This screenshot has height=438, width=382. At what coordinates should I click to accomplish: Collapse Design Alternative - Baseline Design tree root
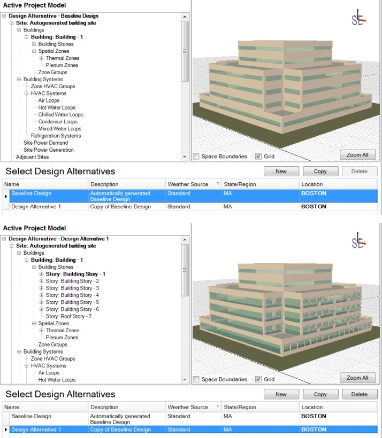click(x=4, y=16)
